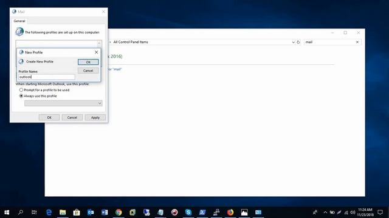This screenshot has height=218, width=389.
Task: Click Cancel at the bottom of the Mail dialog
Action: 72,117
